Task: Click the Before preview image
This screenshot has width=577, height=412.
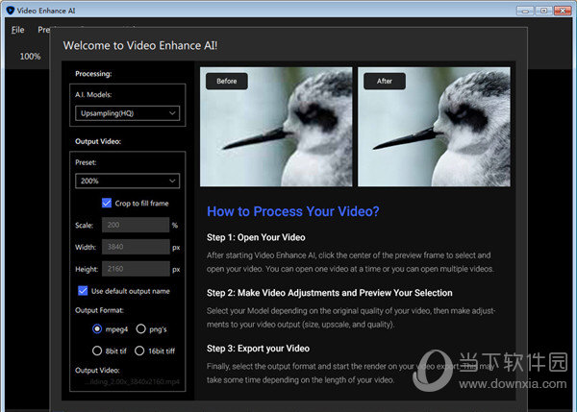Action: [276, 127]
